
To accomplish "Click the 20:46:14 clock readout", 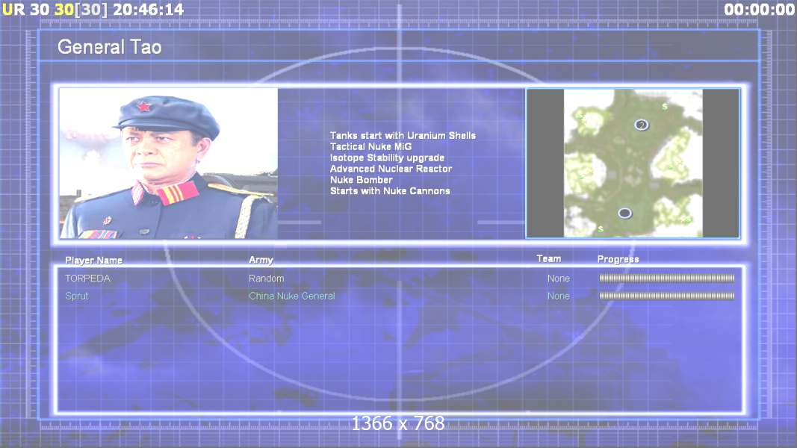I will click(149, 10).
